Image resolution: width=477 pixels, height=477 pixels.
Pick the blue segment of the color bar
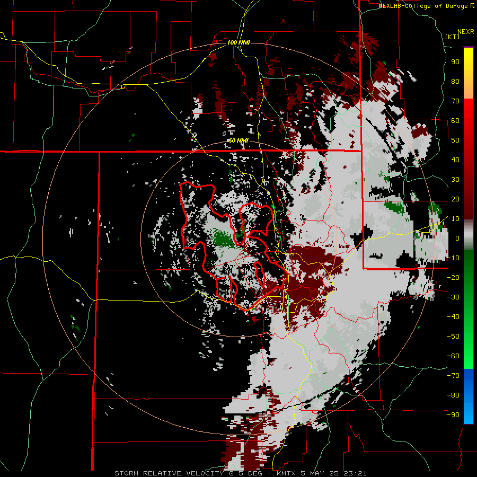pos(468,396)
